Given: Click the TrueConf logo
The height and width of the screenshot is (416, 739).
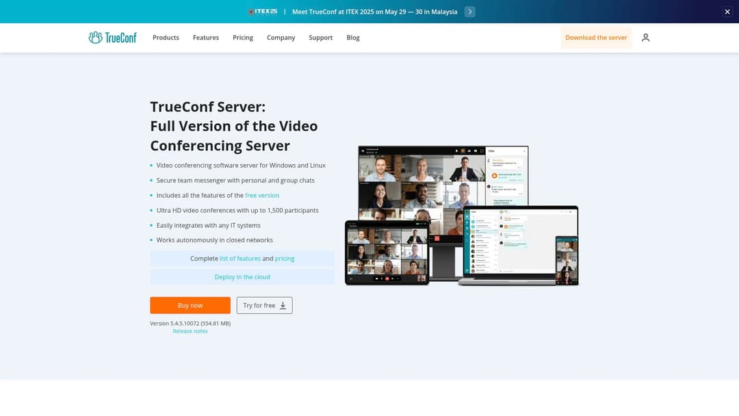Looking at the screenshot, I should (113, 38).
